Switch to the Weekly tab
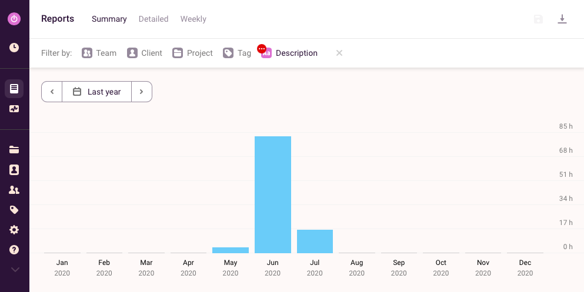 (193, 19)
